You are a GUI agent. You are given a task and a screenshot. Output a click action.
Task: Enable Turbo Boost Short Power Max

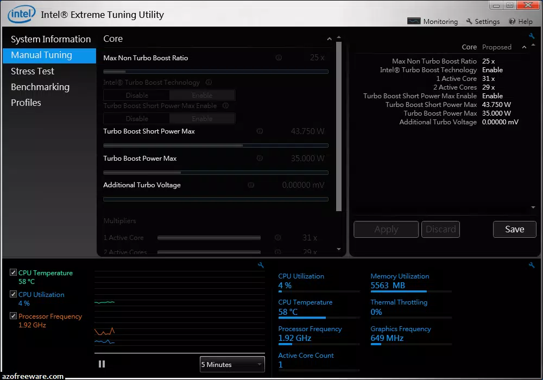202,119
